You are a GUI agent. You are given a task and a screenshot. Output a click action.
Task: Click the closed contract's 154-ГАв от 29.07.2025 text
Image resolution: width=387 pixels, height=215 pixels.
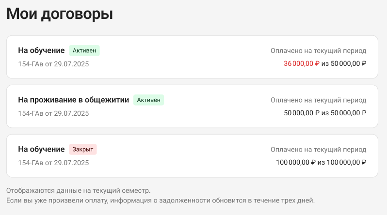coord(53,163)
